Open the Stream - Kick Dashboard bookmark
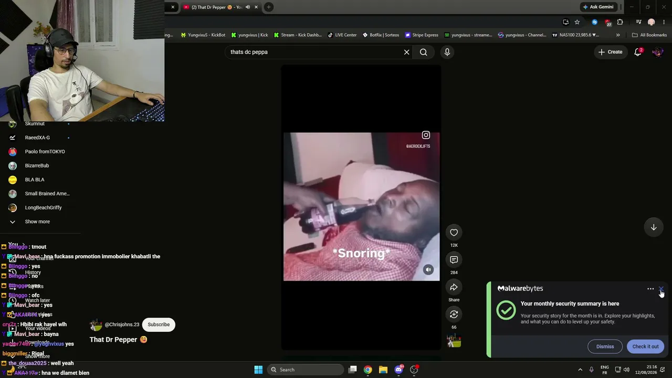Image resolution: width=672 pixels, height=378 pixels. [298, 35]
